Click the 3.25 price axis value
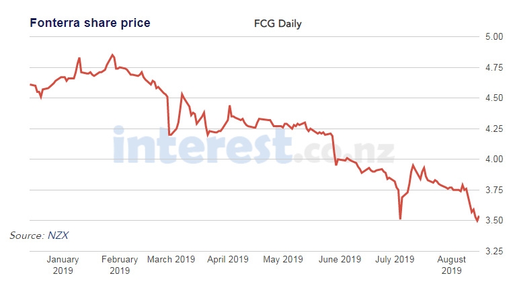Viewport: 511px width, 288px height. pos(494,251)
